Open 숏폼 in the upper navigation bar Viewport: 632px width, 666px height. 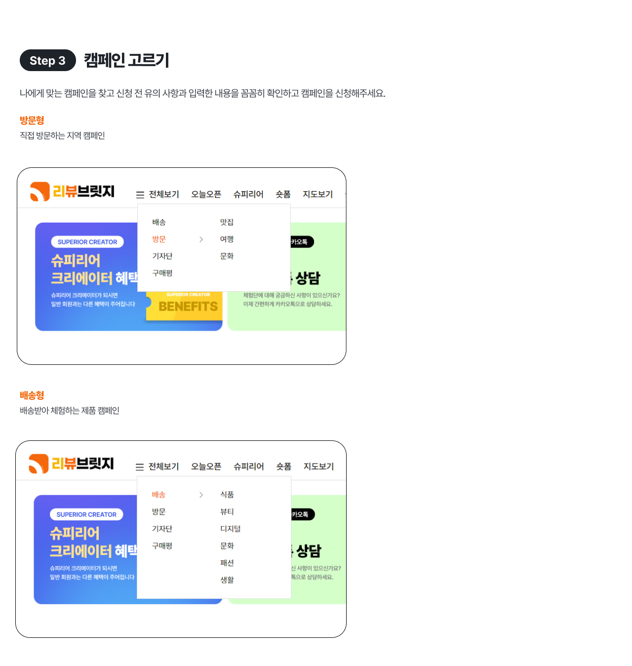[283, 195]
